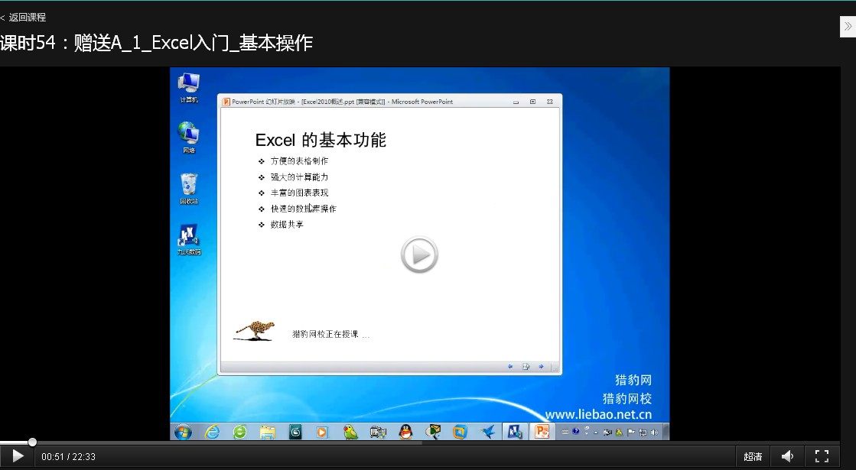Click the large center play overlay button
Screen dimensions: 856x470
pos(419,254)
